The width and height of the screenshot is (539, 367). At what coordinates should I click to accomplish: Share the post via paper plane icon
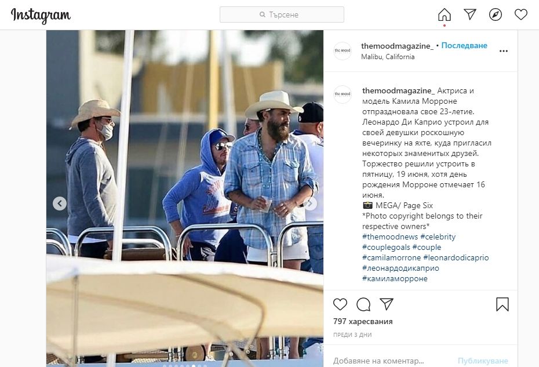click(387, 304)
